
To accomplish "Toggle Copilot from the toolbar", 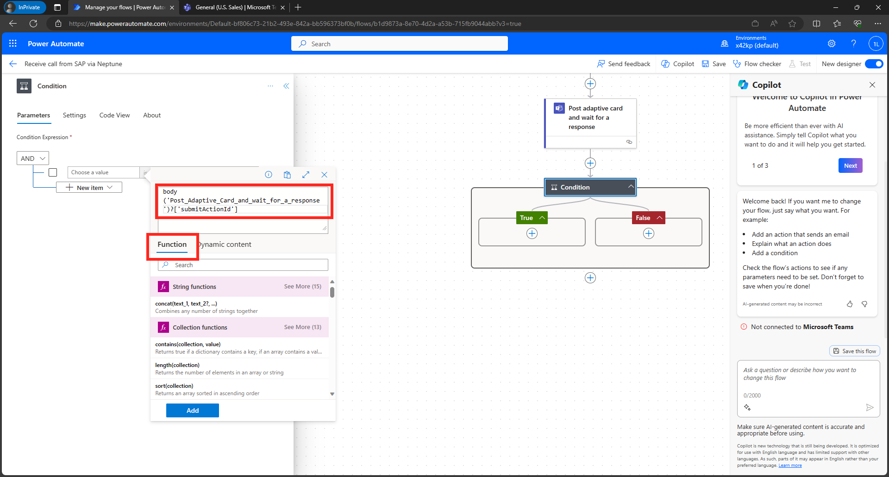I will [x=677, y=64].
